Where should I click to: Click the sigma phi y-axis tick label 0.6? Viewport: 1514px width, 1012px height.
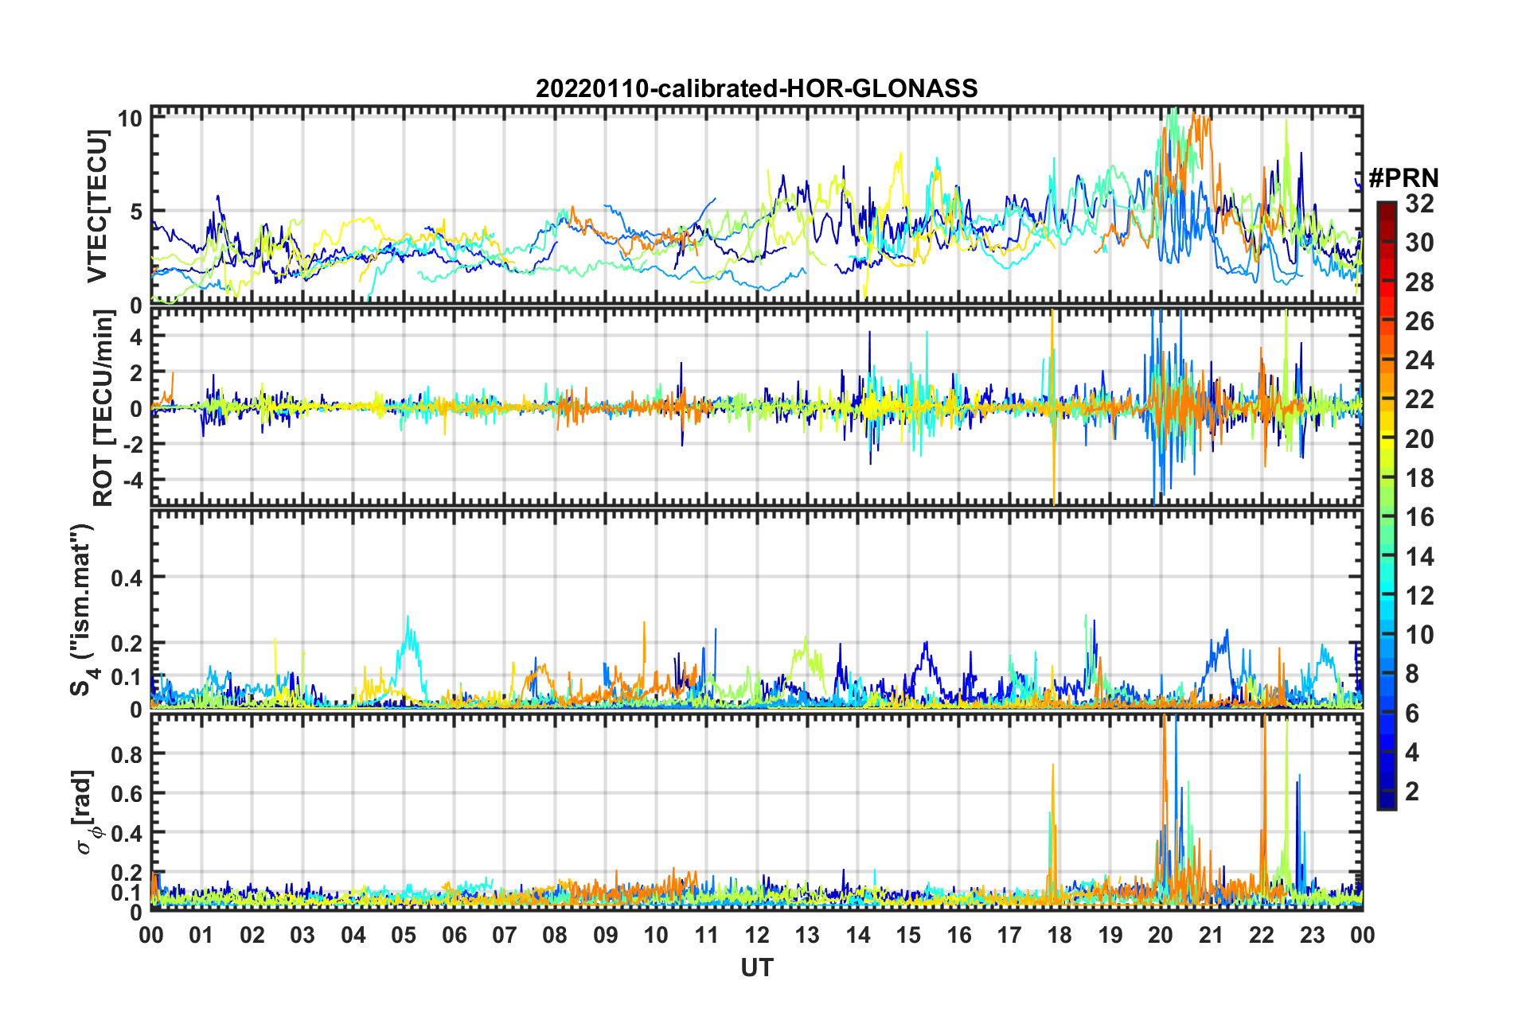127,793
